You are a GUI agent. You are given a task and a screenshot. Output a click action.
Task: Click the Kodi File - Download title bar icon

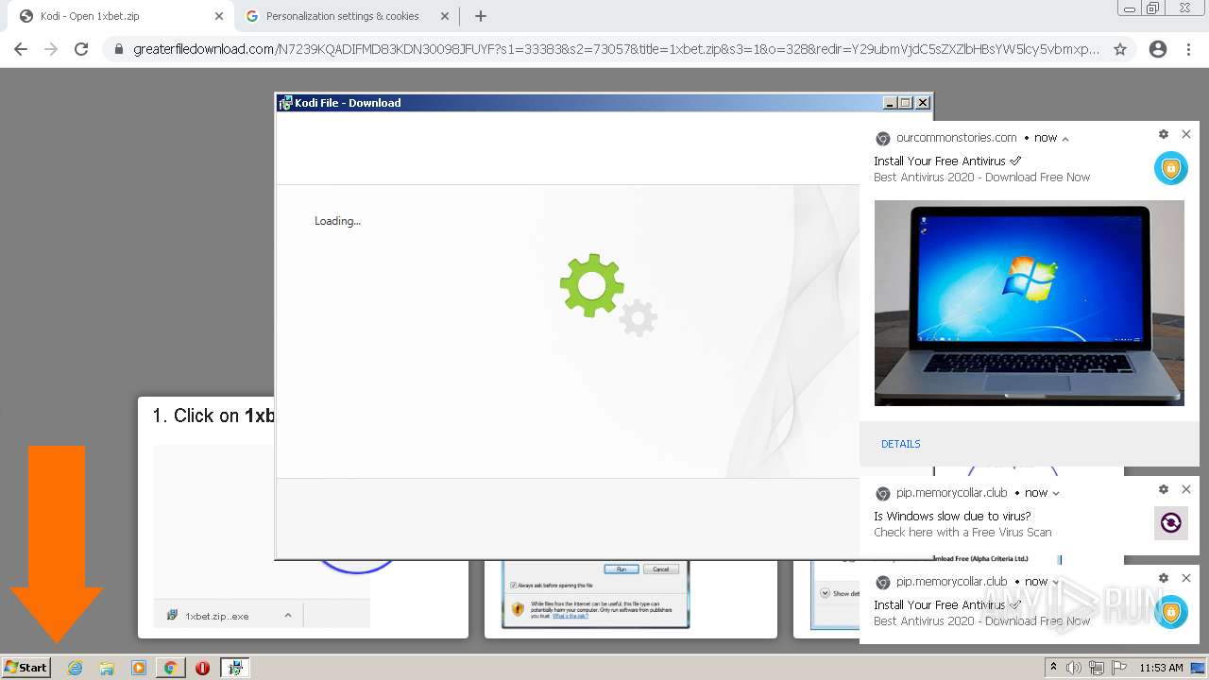tap(285, 103)
